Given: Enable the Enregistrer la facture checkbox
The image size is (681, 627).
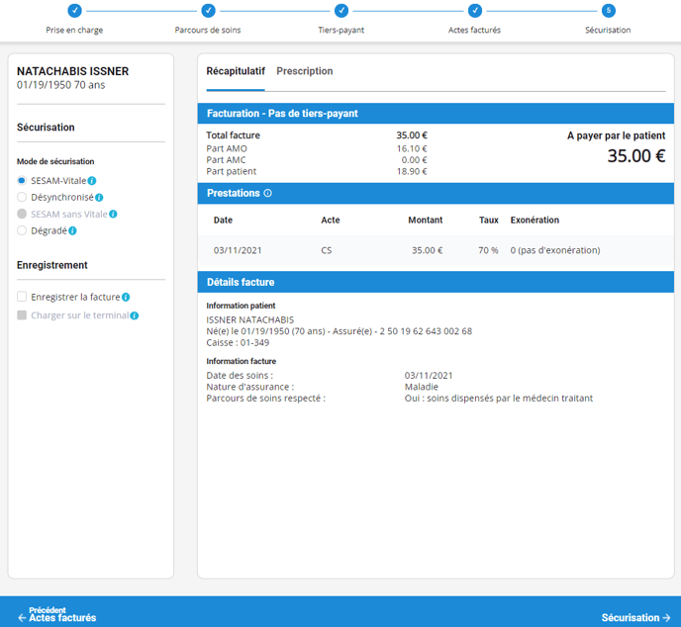Looking at the screenshot, I should [x=22, y=297].
